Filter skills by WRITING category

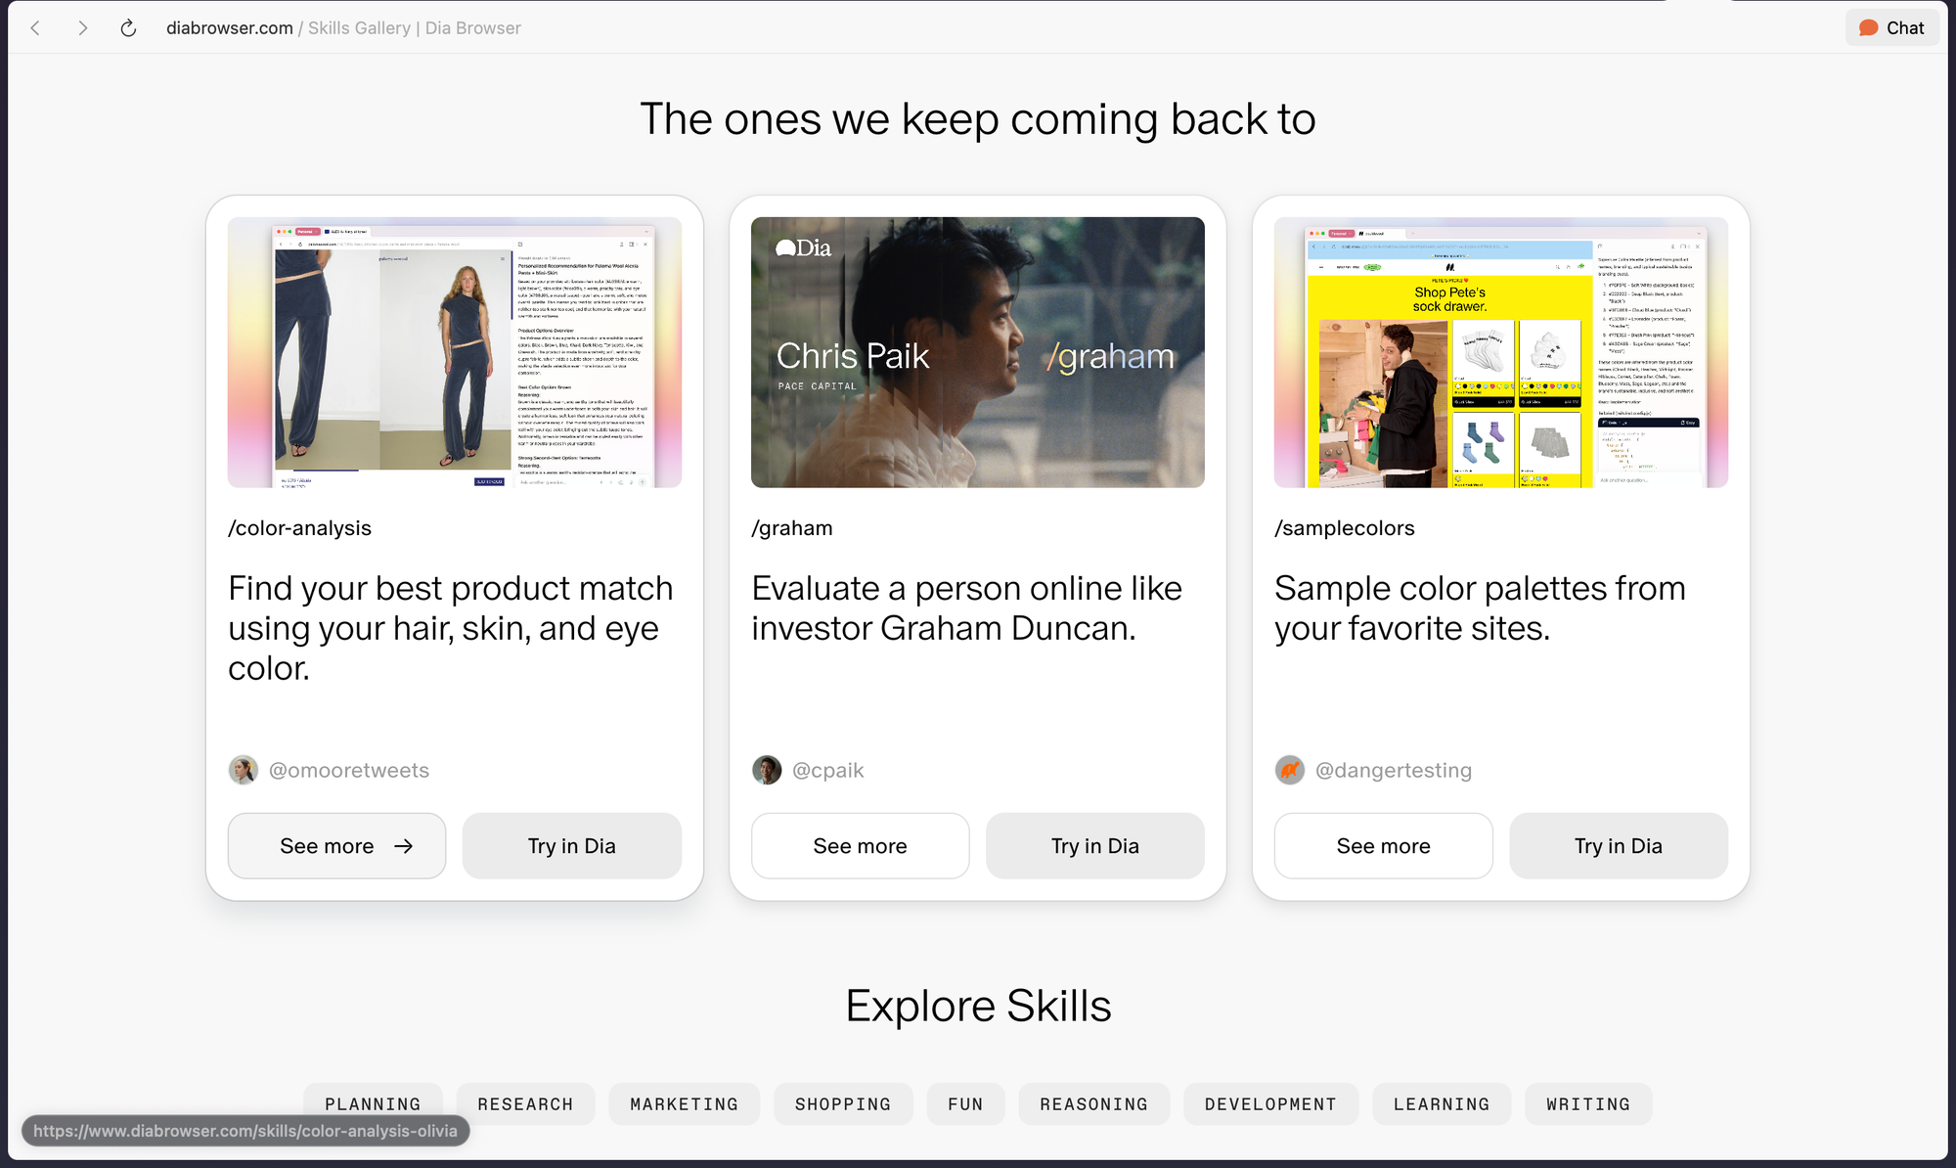(x=1588, y=1103)
